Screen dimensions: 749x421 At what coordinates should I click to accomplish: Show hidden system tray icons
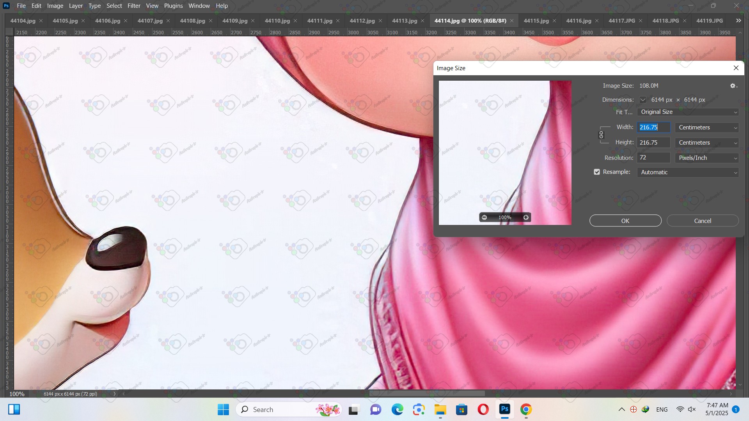point(622,410)
